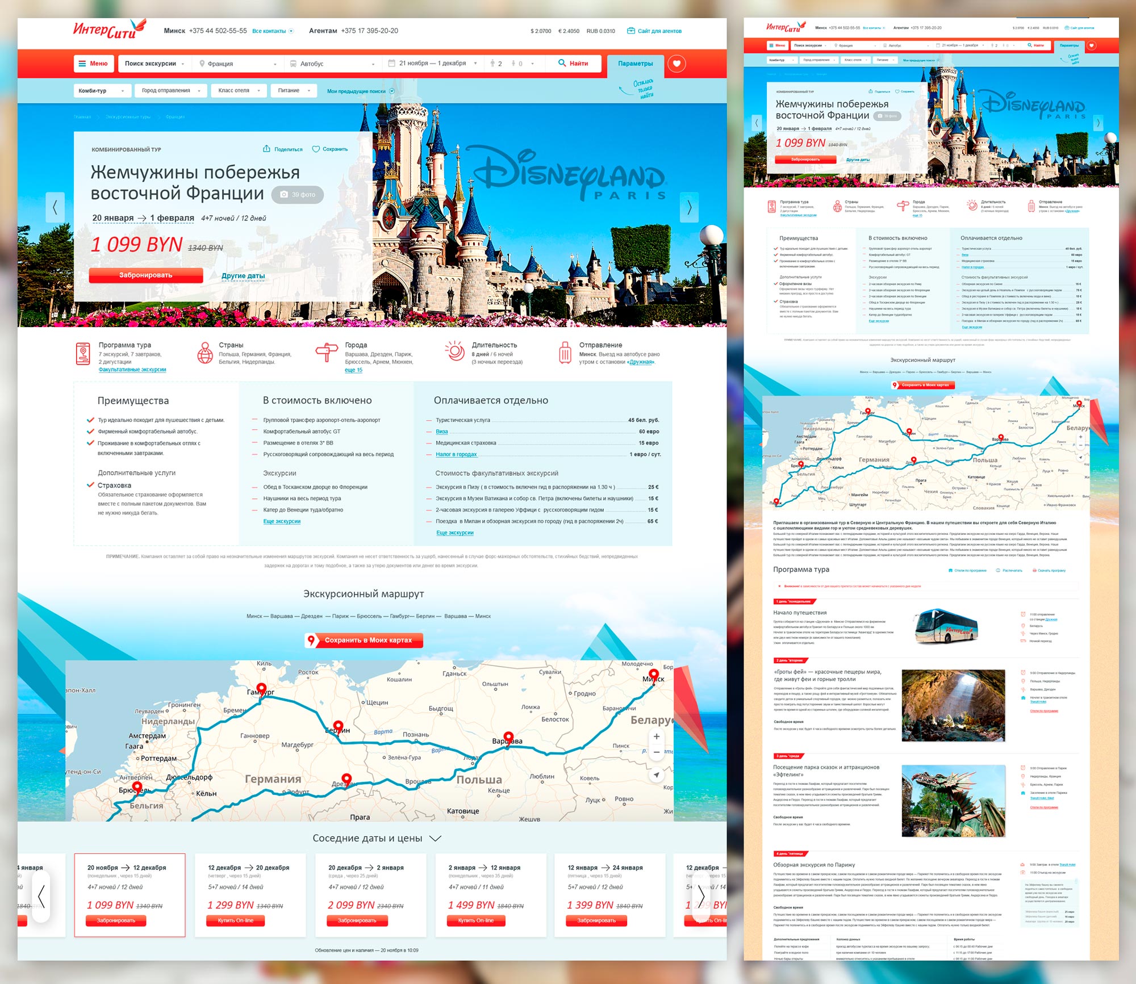The image size is (1136, 984).
Task: Click the dragon photo in small right preview
Action: 953,801
